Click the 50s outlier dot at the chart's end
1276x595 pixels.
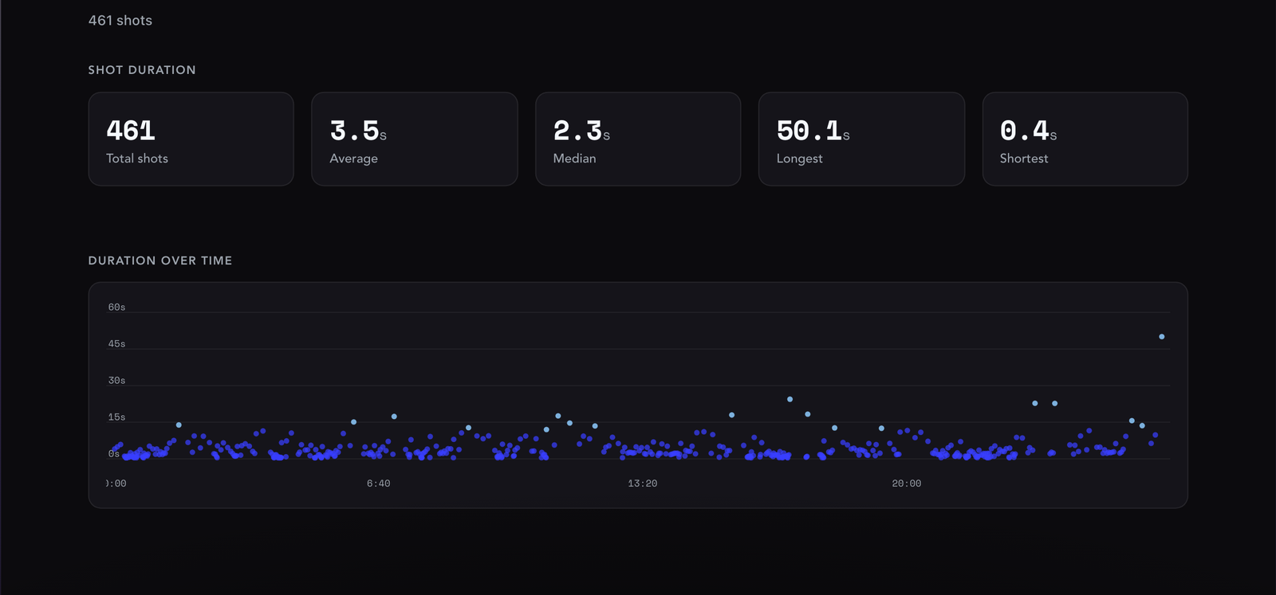point(1161,337)
